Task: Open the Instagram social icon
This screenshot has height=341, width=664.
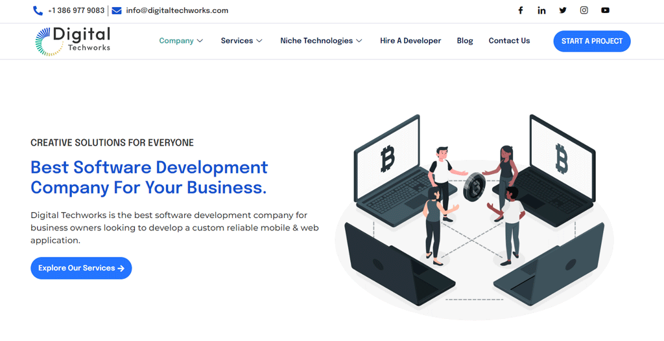Action: click(x=584, y=10)
